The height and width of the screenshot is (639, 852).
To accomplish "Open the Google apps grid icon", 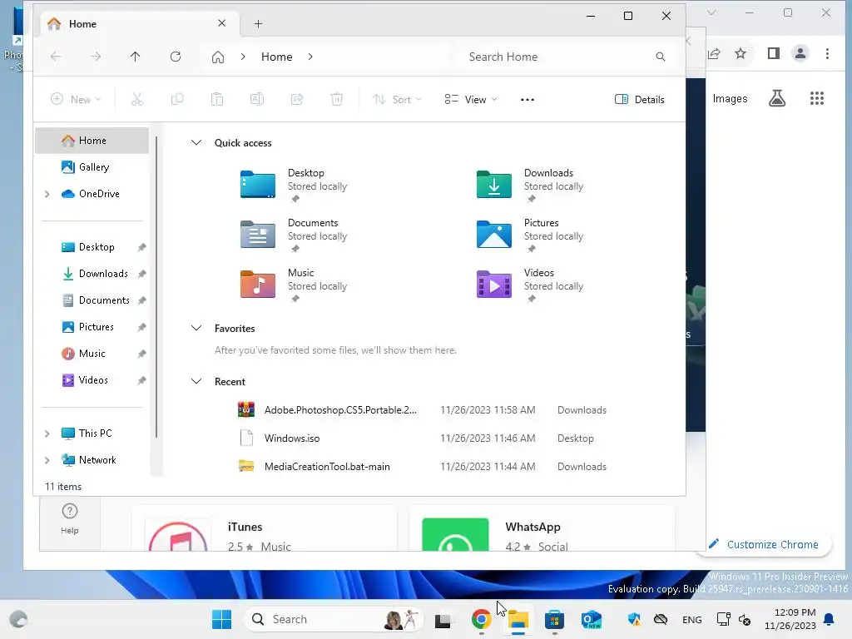I will coord(817,98).
